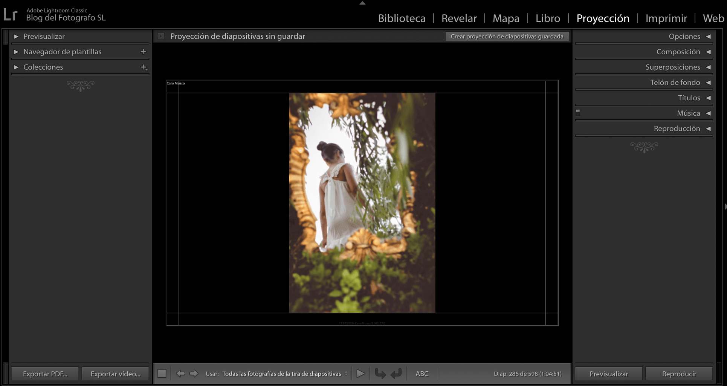Viewport: 727px width, 386px height.
Task: Click the Lightroom Lr logo
Action: [10, 15]
